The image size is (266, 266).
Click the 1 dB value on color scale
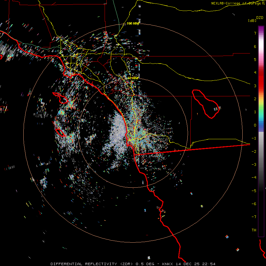[x=255, y=112]
